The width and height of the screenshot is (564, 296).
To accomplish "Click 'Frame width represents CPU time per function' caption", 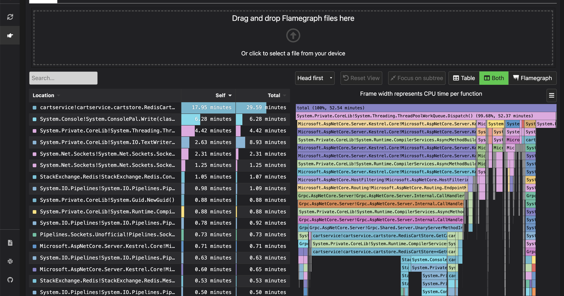I will (421, 94).
